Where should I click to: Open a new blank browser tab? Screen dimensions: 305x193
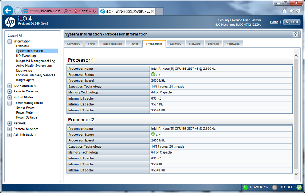tap(160, 11)
